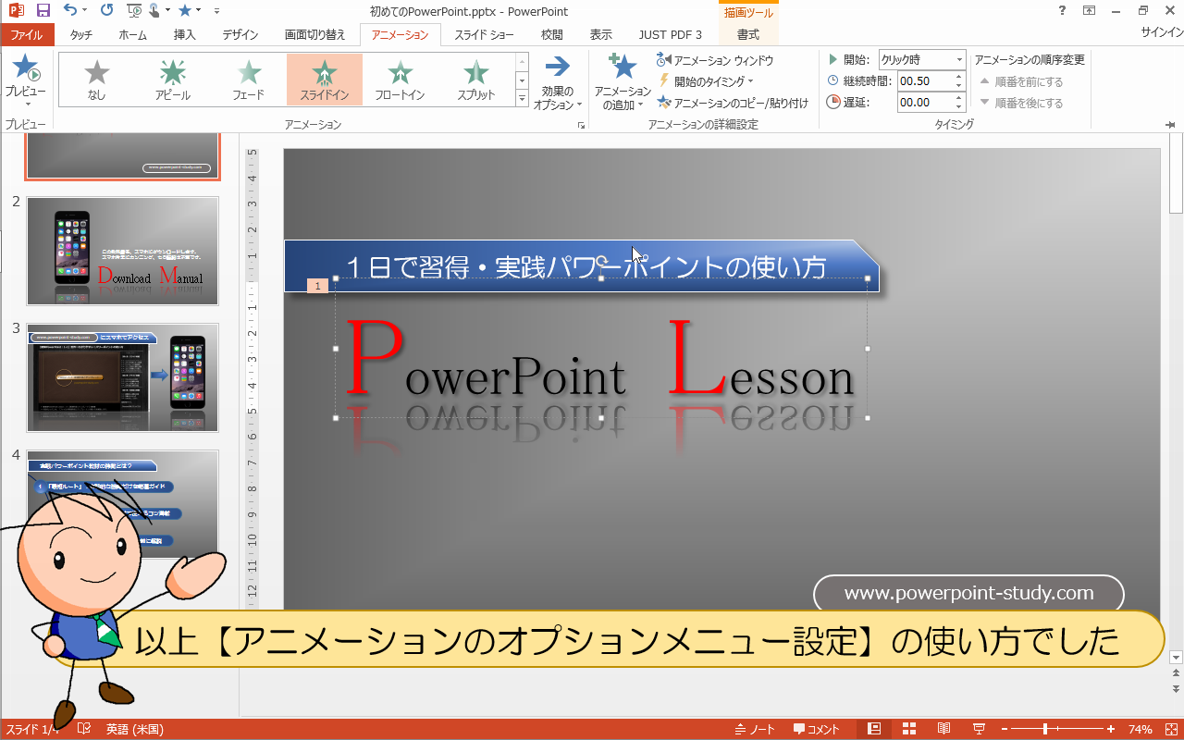Edit the 遅延 delay field 00.00
Image resolution: width=1184 pixels, height=740 pixels.
927,103
